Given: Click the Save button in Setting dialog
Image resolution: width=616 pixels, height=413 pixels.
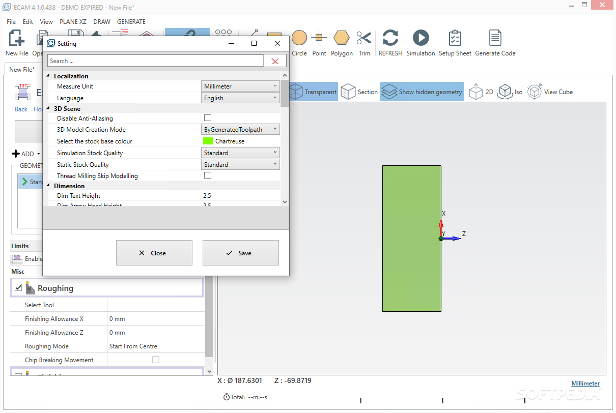Looking at the screenshot, I should [241, 253].
